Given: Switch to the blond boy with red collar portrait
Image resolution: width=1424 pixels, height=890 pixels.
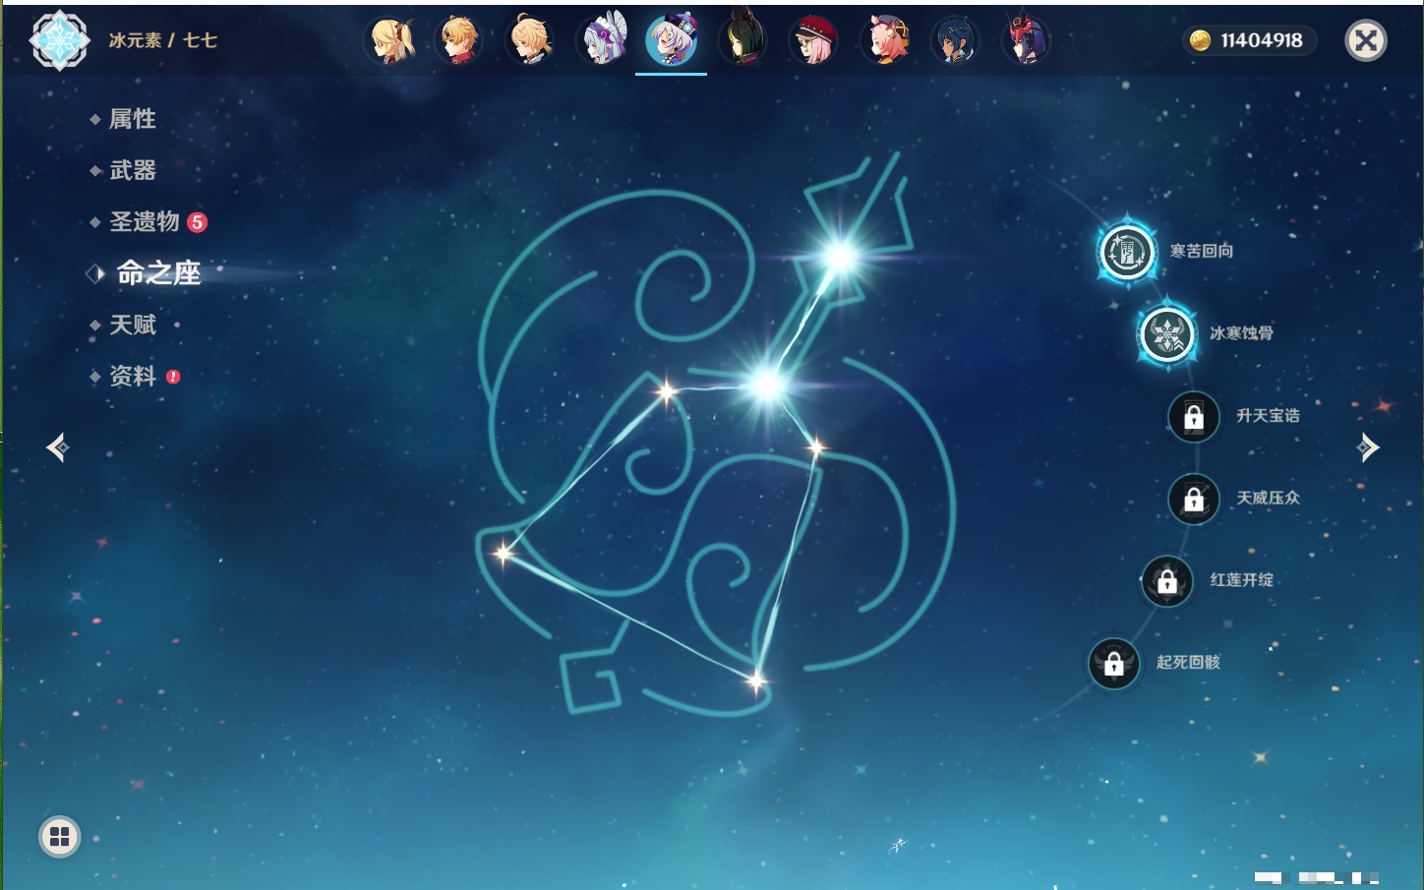Looking at the screenshot, I should 459,40.
